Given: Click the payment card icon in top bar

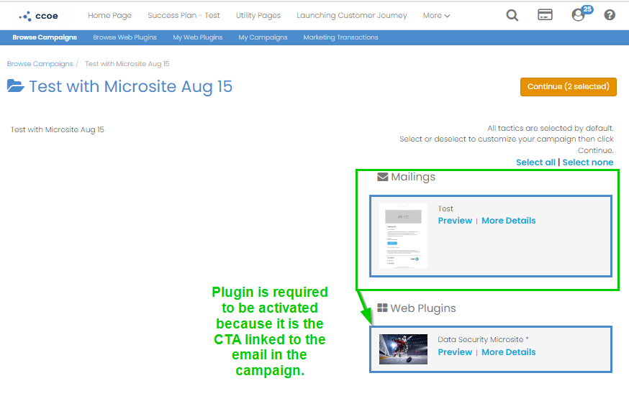Looking at the screenshot, I should point(545,14).
